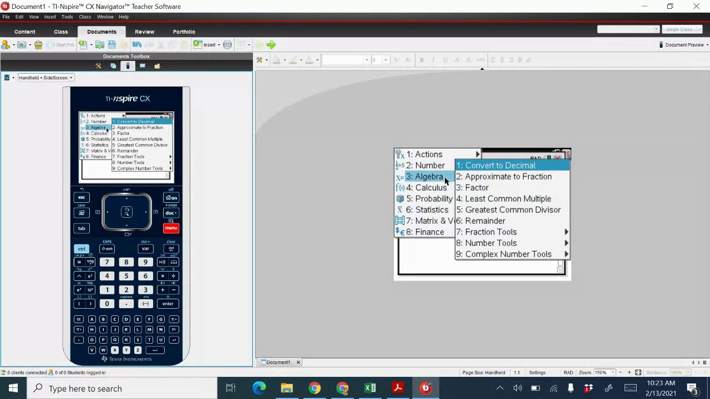Expand the Insert dropdown arrow
Screen dimensions: 710x399
tap(219, 45)
